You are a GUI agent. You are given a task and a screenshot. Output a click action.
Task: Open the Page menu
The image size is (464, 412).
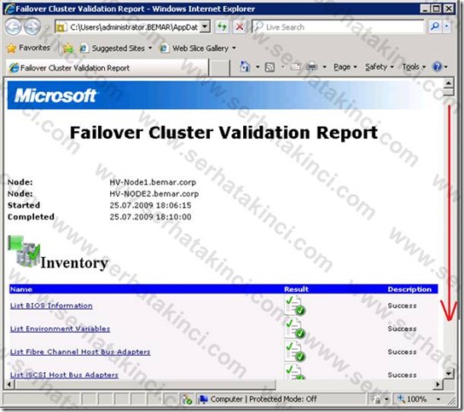[x=345, y=67]
